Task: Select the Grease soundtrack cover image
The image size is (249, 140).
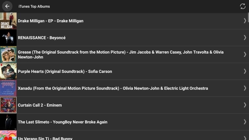Action: pos(8,54)
